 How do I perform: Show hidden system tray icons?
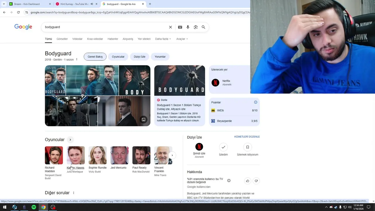(326, 207)
